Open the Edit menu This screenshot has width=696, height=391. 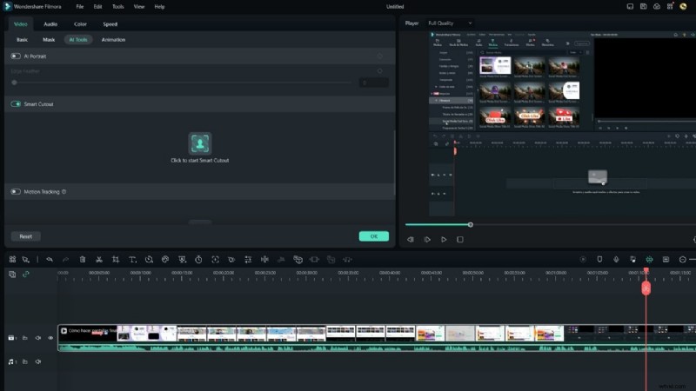(x=97, y=7)
